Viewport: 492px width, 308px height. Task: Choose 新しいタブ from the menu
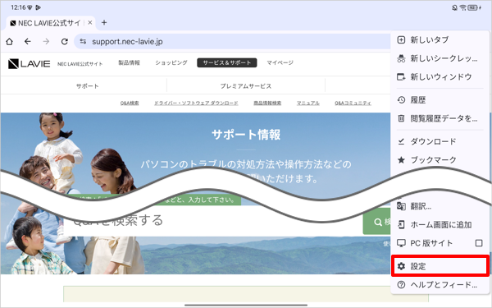pyautogui.click(x=440, y=40)
